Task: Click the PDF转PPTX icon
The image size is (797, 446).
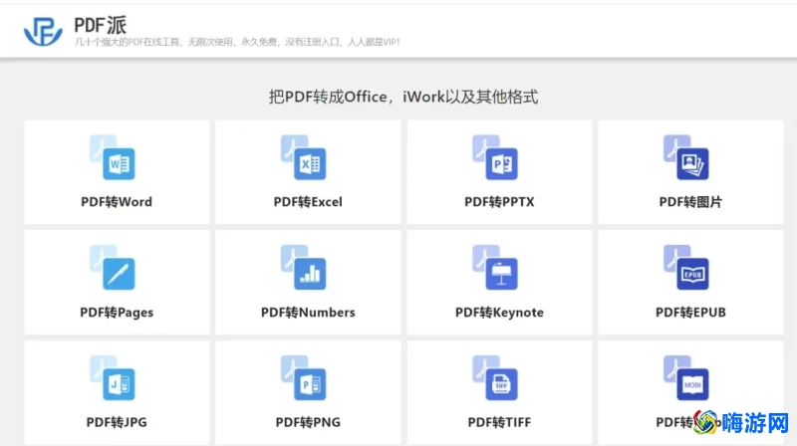Action: coord(495,157)
